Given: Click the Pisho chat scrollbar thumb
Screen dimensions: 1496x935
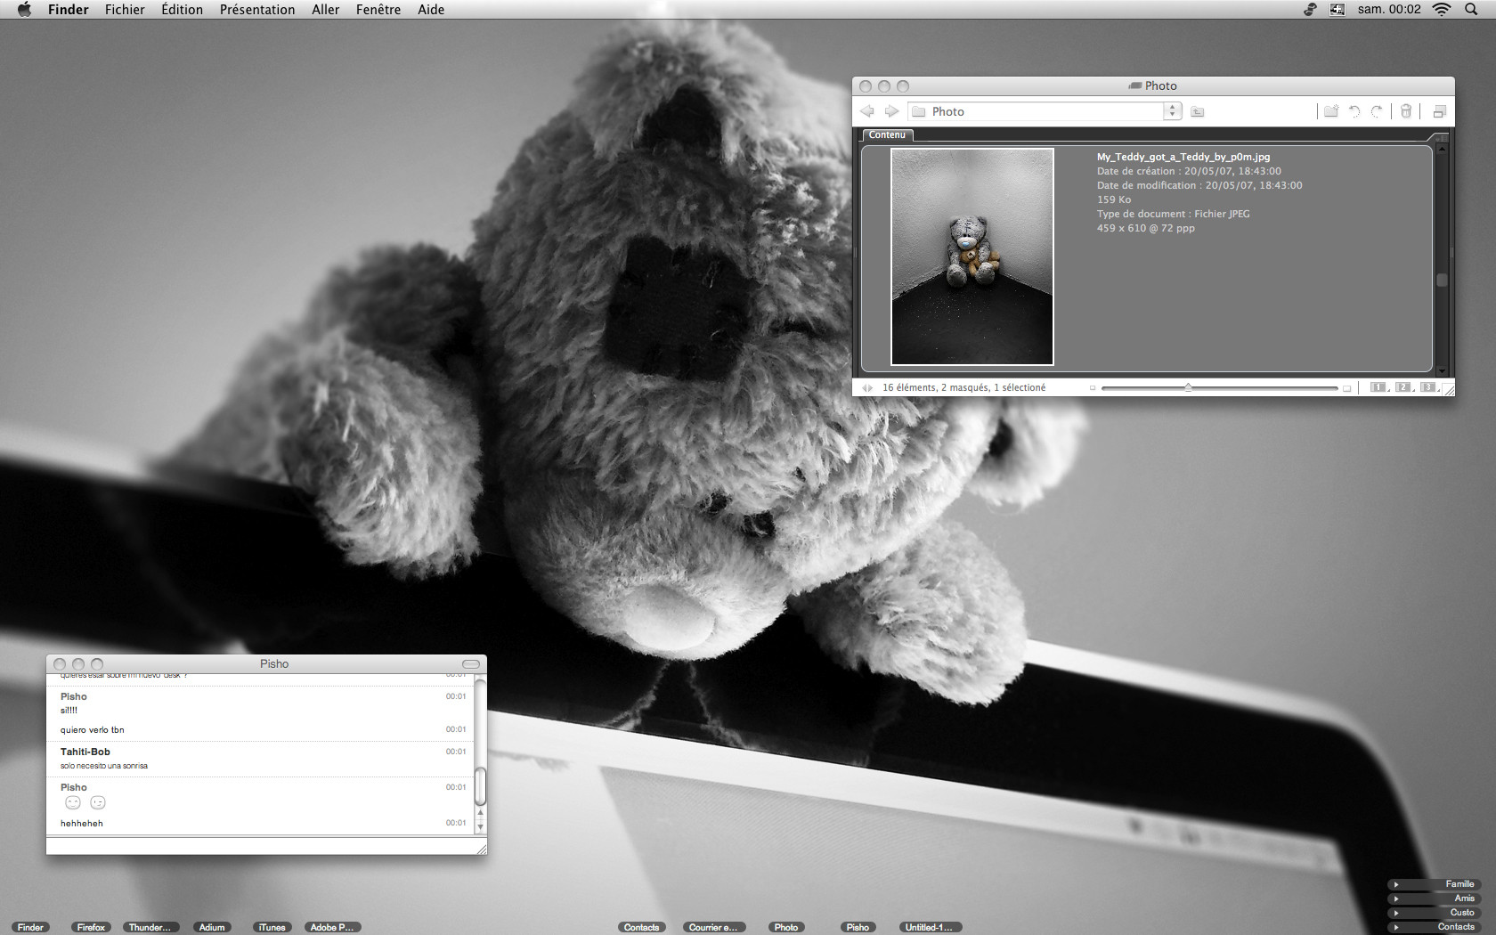Looking at the screenshot, I should (480, 785).
